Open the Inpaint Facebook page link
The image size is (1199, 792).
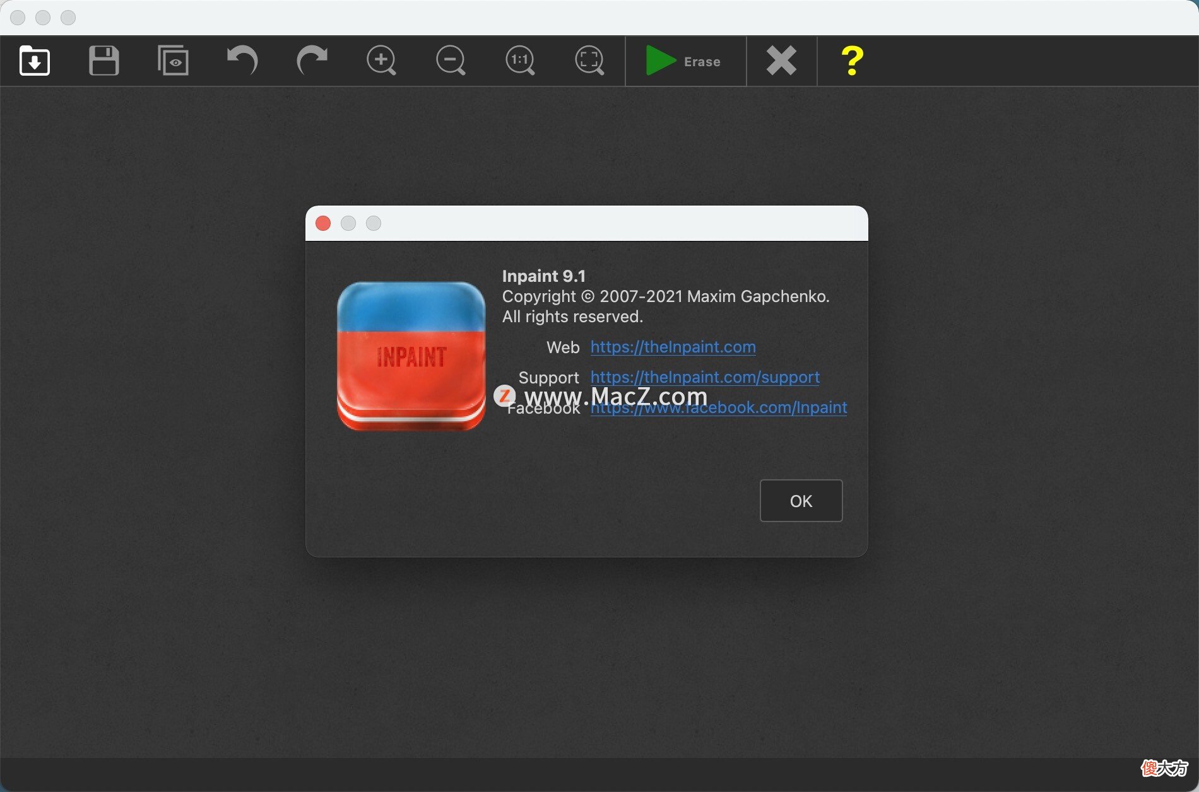[x=719, y=407]
